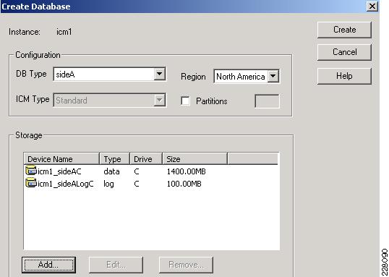The image size is (389, 277).
Task: Close the Create Database dialog
Action: tap(372, 7)
